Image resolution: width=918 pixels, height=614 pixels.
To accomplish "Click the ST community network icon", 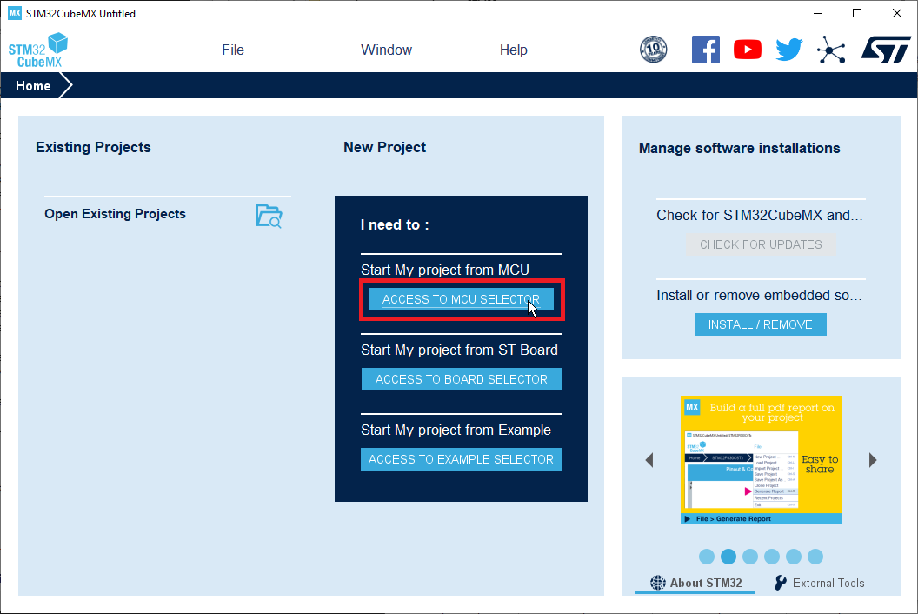I will click(831, 50).
